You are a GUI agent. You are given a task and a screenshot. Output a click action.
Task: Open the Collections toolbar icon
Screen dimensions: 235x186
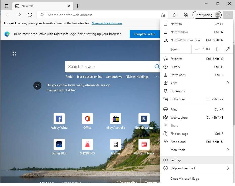click(186, 15)
